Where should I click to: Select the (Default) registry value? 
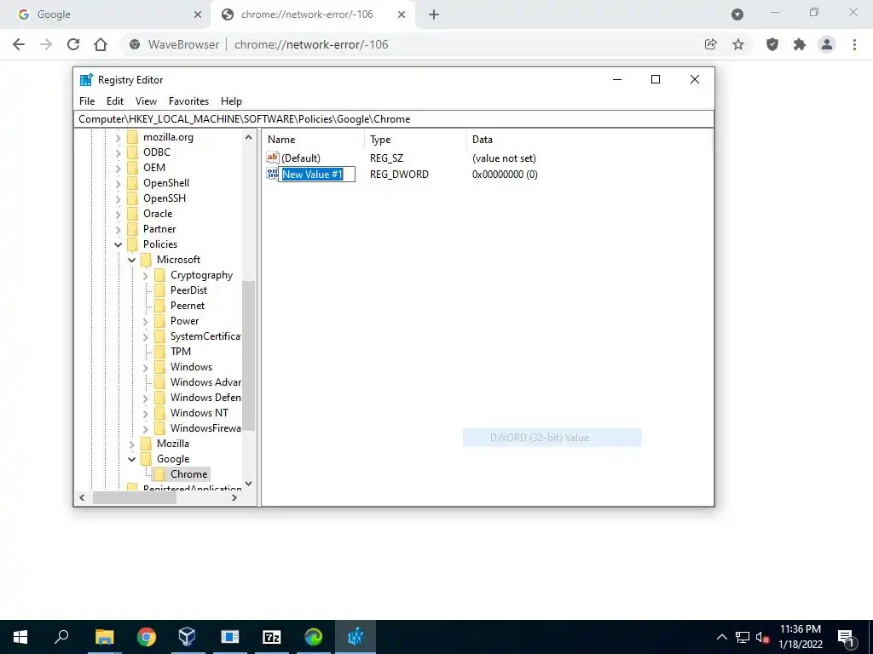(301, 158)
